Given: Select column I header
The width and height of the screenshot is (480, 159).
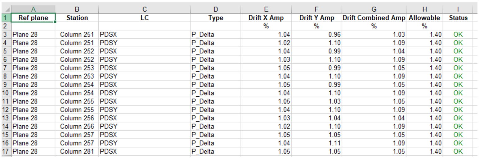Looking at the screenshot, I should tap(458, 10).
